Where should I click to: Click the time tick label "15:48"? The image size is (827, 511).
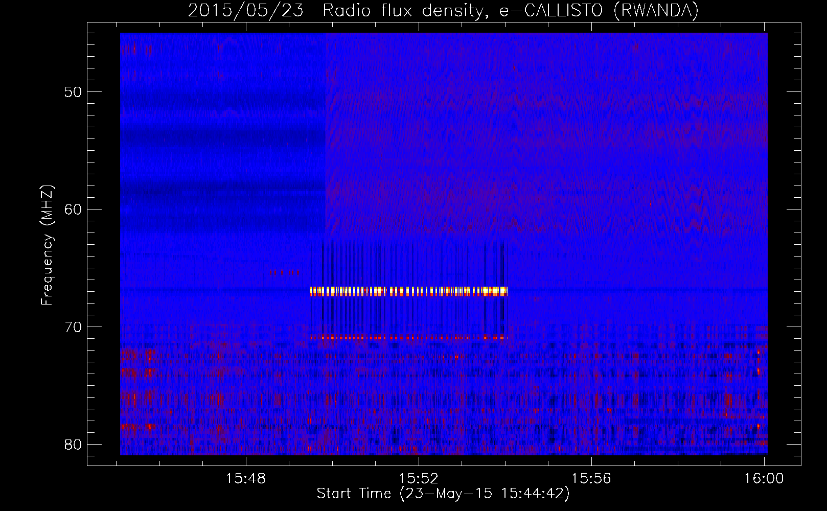(x=246, y=479)
